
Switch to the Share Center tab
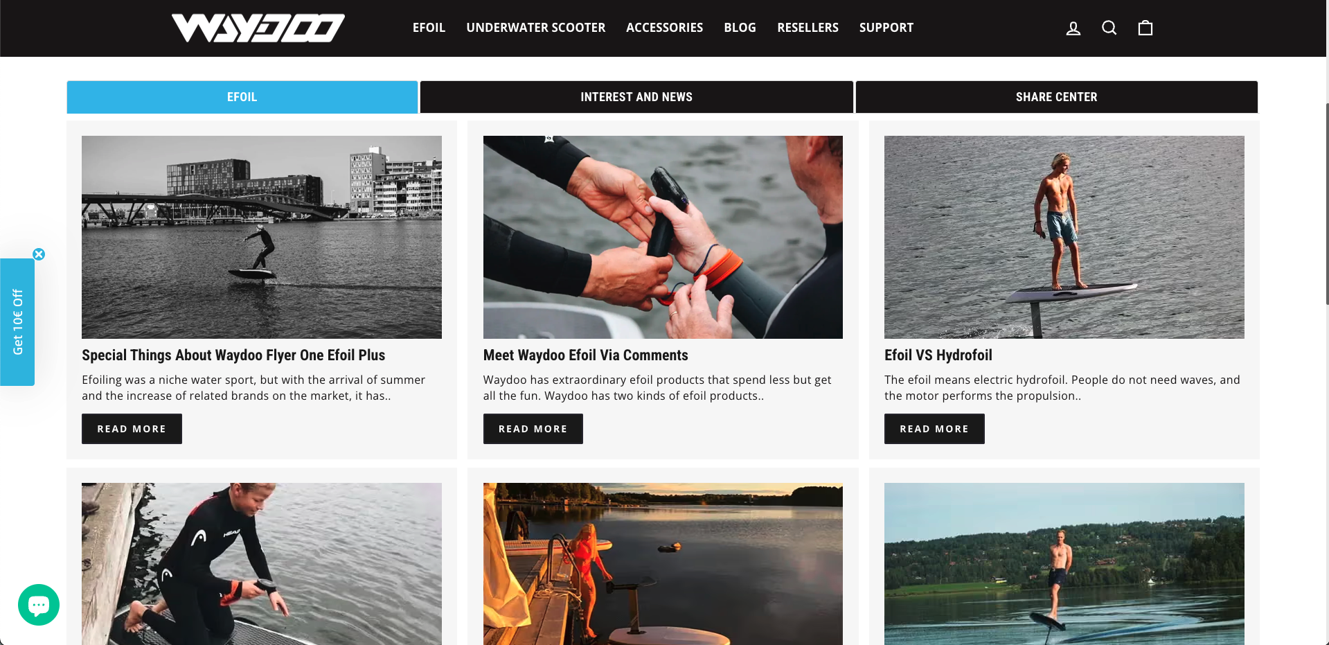1057,97
